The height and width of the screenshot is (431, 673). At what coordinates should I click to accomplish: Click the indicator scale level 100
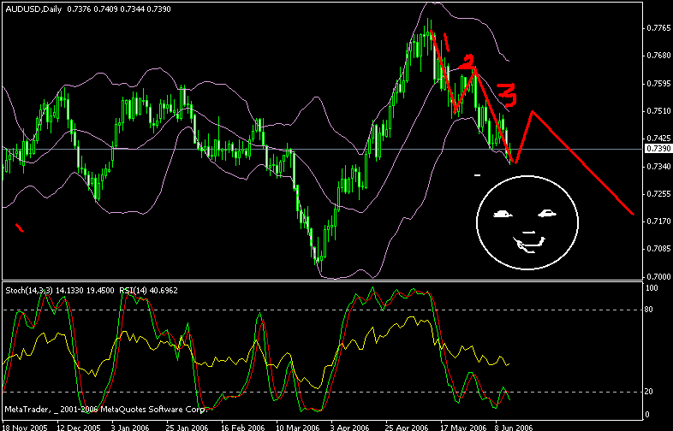pyautogui.click(x=652, y=288)
